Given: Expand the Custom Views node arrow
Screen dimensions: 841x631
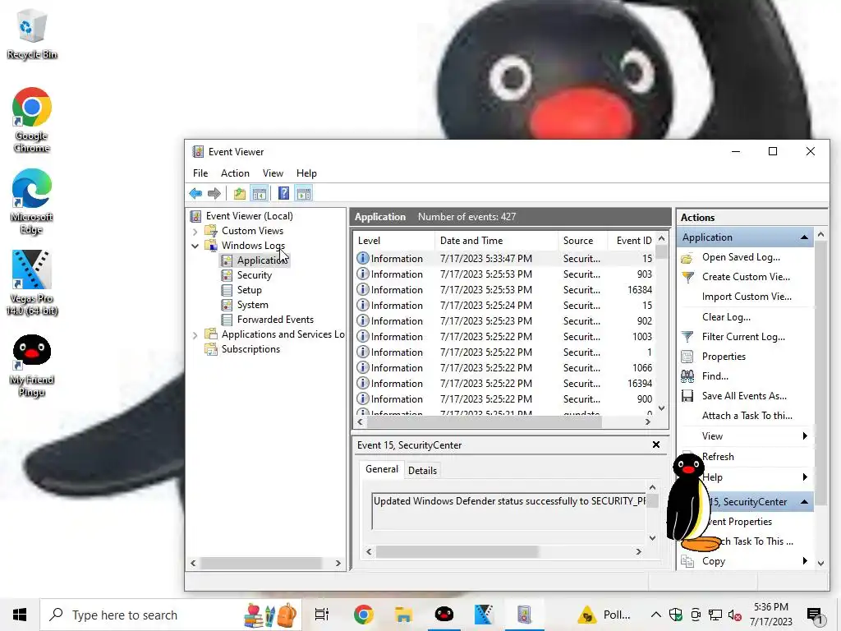Looking at the screenshot, I should pyautogui.click(x=195, y=231).
